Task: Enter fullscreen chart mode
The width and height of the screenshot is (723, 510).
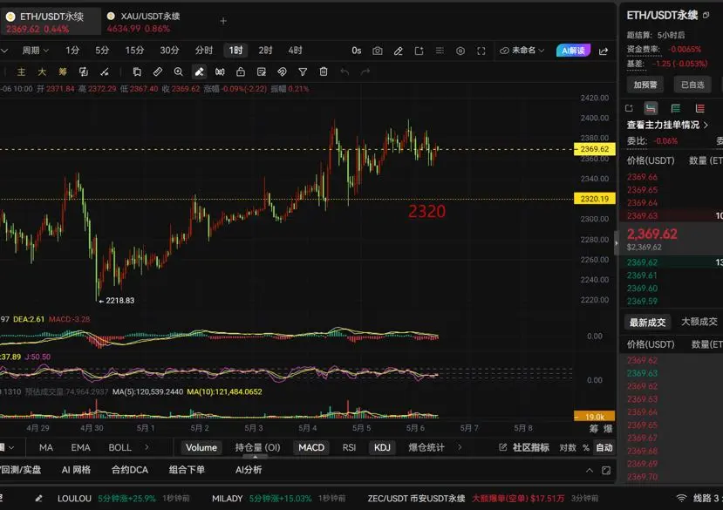Action: coord(481,51)
